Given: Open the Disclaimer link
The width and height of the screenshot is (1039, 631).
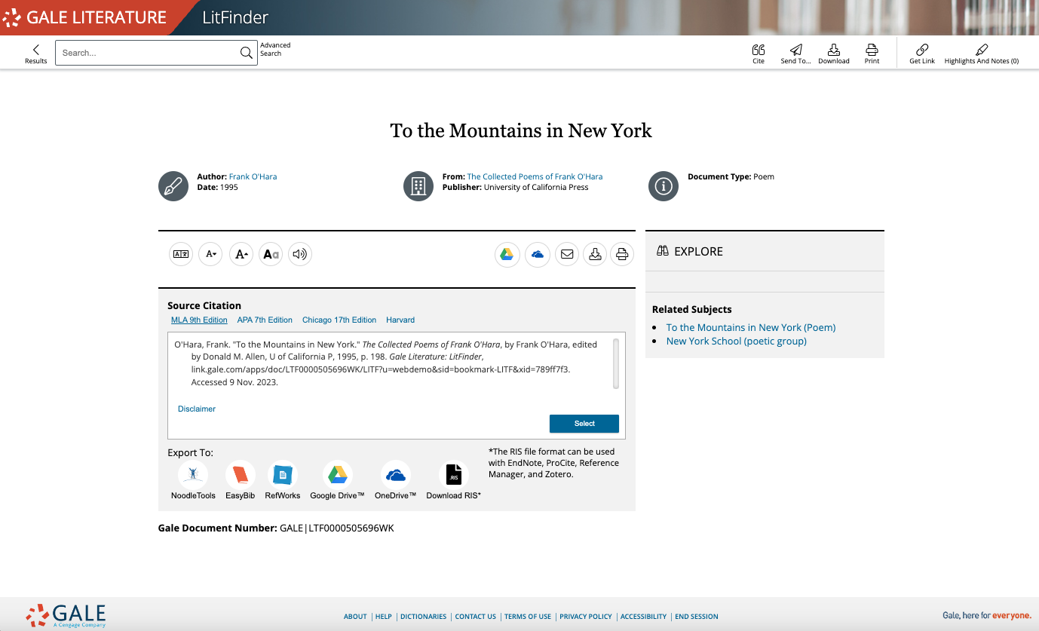Looking at the screenshot, I should tap(197, 409).
